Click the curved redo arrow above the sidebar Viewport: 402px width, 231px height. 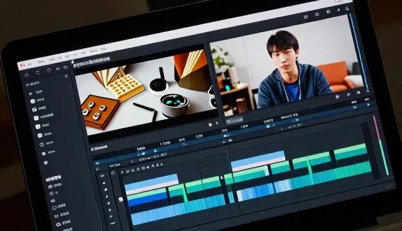click(x=38, y=73)
